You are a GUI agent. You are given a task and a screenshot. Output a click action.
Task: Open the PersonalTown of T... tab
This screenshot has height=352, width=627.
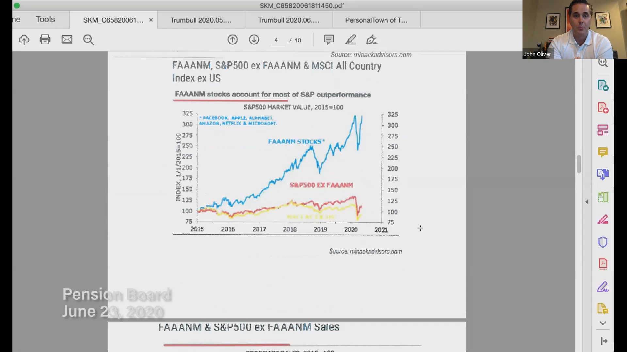(x=376, y=20)
